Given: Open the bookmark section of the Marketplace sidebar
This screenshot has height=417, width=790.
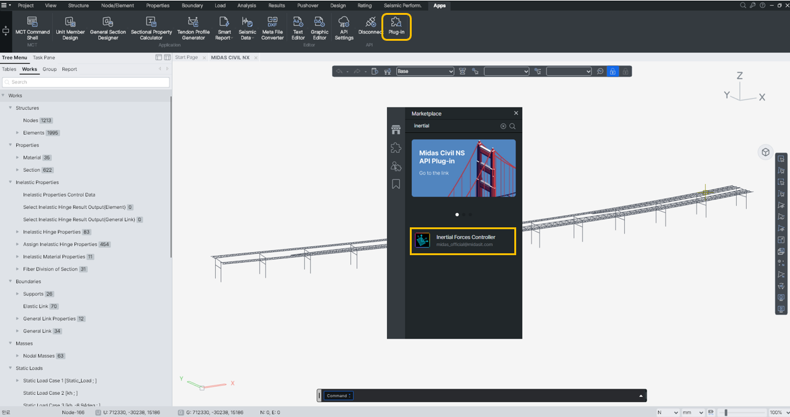Looking at the screenshot, I should point(396,183).
